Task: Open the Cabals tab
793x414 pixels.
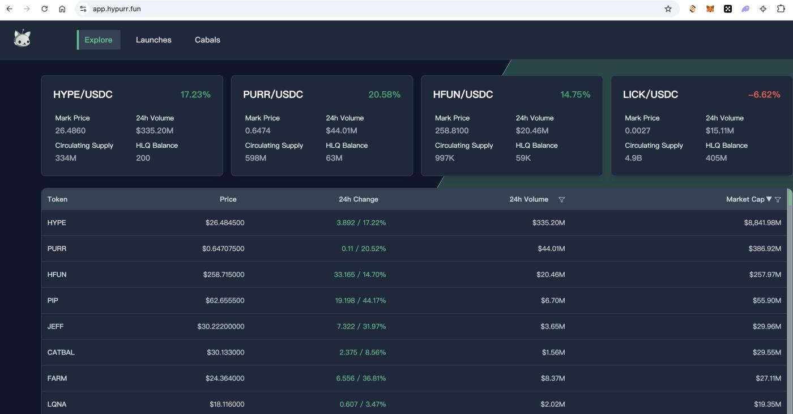Action: pos(207,40)
